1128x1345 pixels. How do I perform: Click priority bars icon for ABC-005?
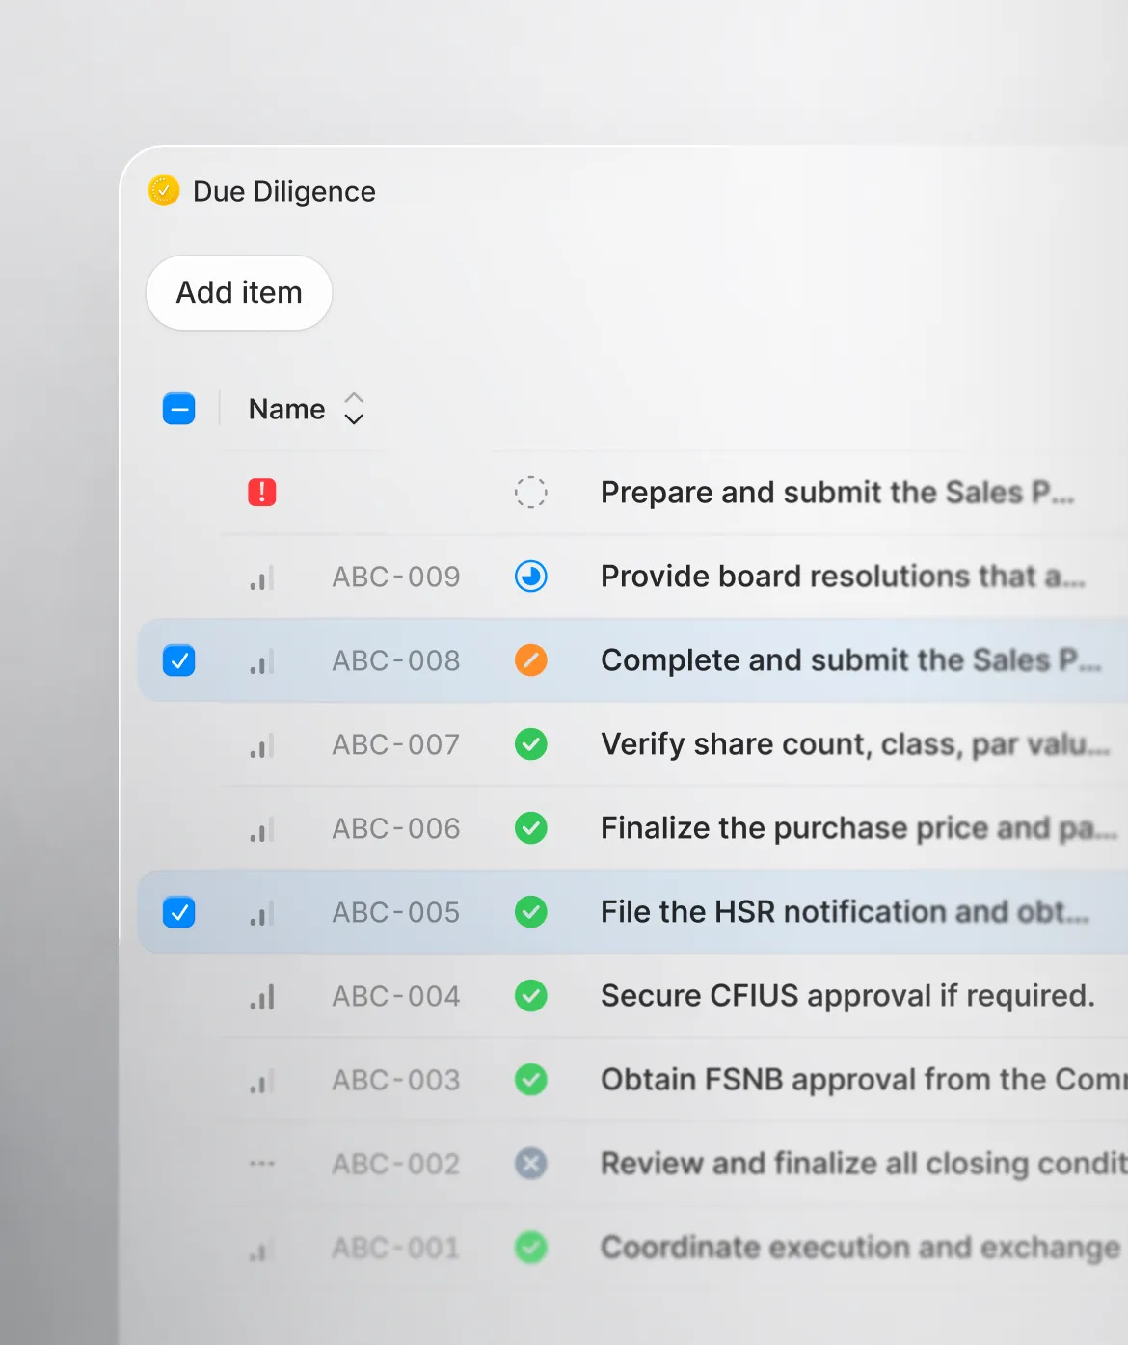click(262, 913)
